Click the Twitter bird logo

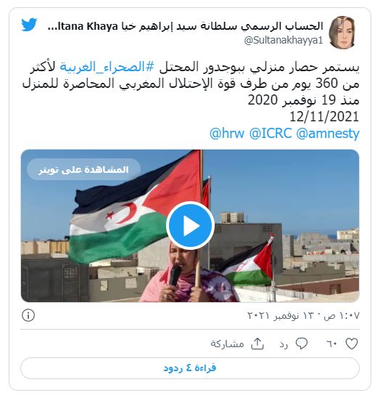(29, 25)
